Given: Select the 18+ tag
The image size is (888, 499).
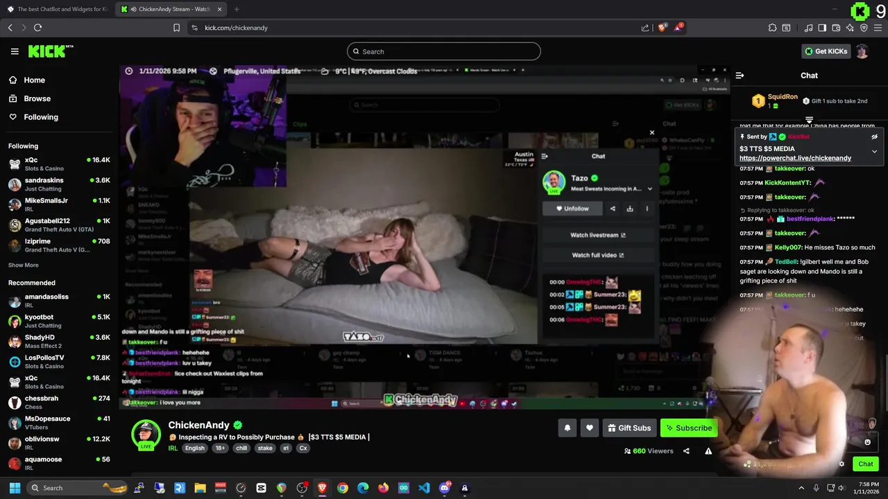Looking at the screenshot, I should click(220, 448).
